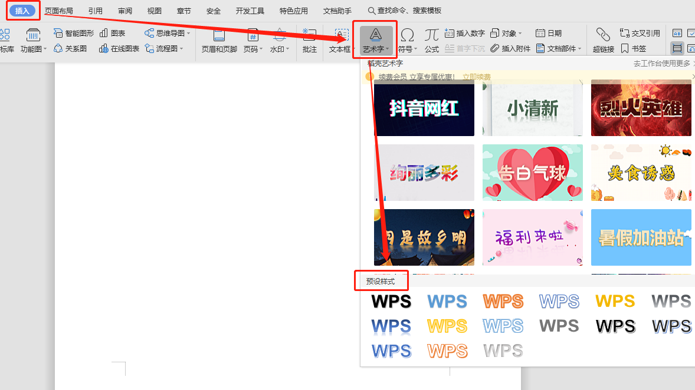
Task: Insert a 批注 comment
Action: pyautogui.click(x=309, y=40)
